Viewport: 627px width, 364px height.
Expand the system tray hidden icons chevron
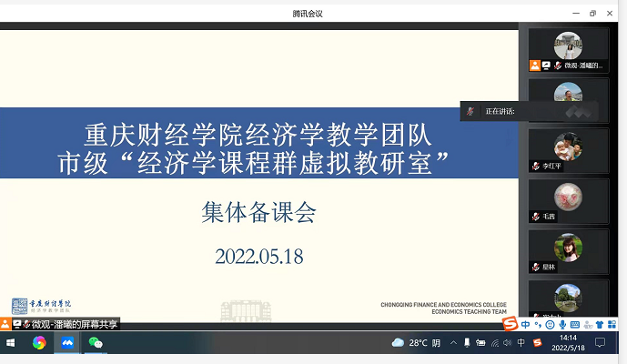pos(453,343)
